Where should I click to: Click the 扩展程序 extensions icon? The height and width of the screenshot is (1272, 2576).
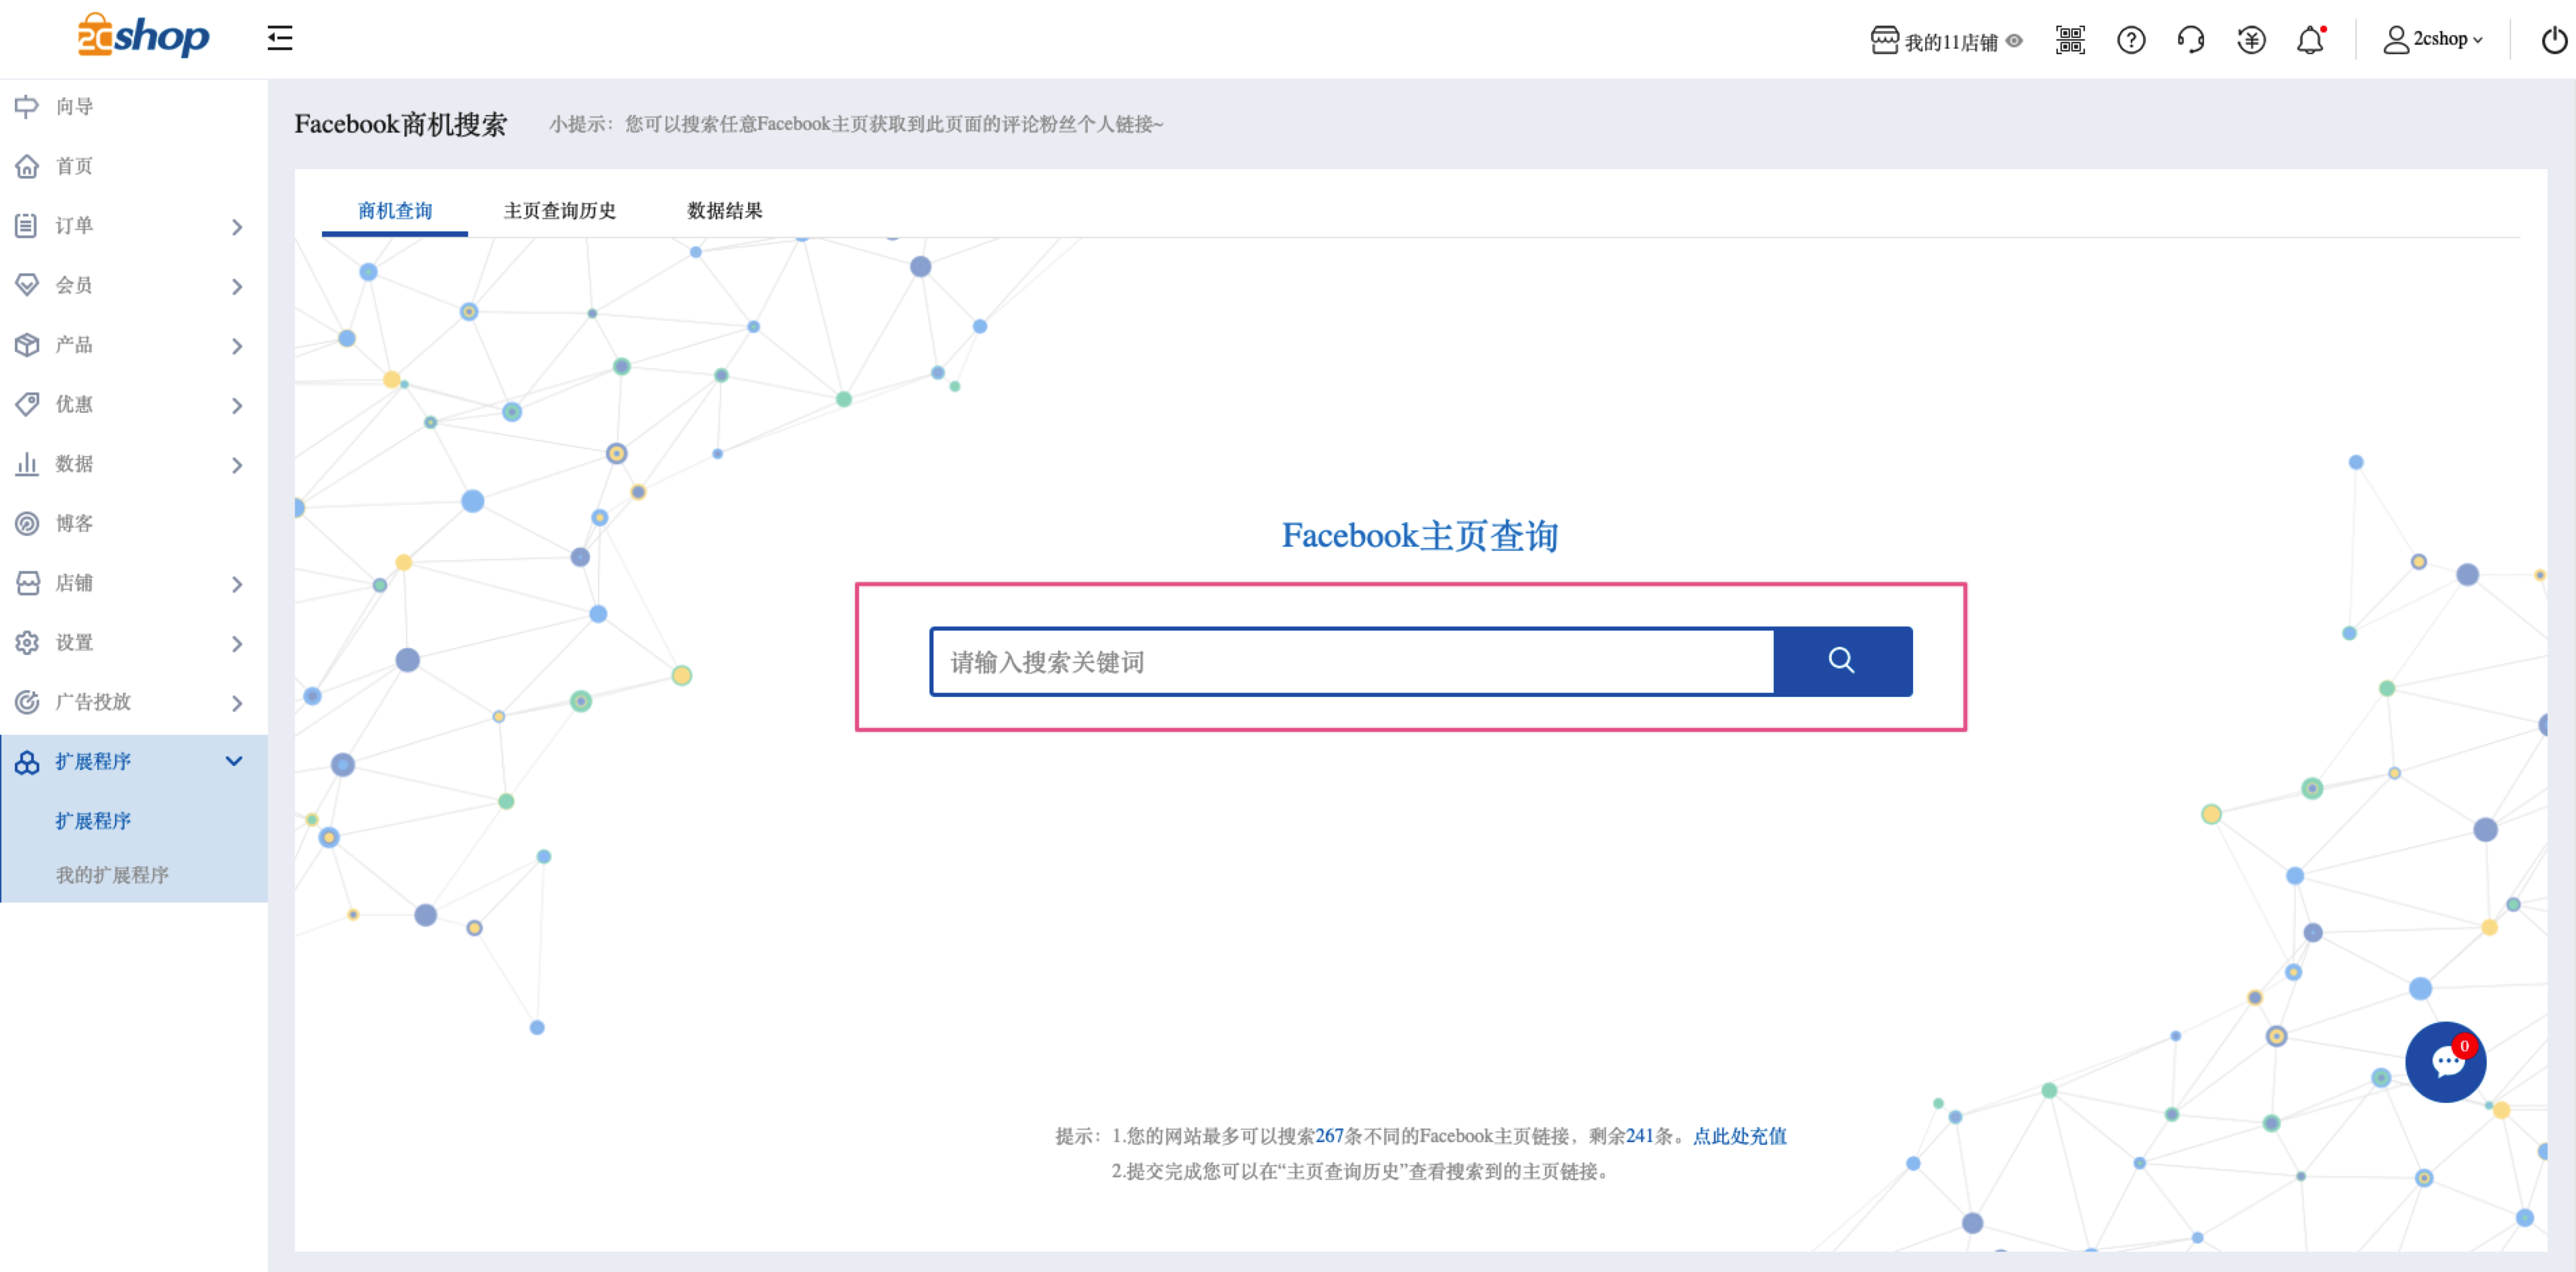point(27,762)
